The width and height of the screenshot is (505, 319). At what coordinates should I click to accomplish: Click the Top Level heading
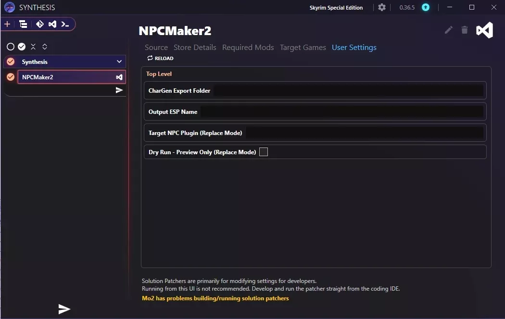point(159,74)
